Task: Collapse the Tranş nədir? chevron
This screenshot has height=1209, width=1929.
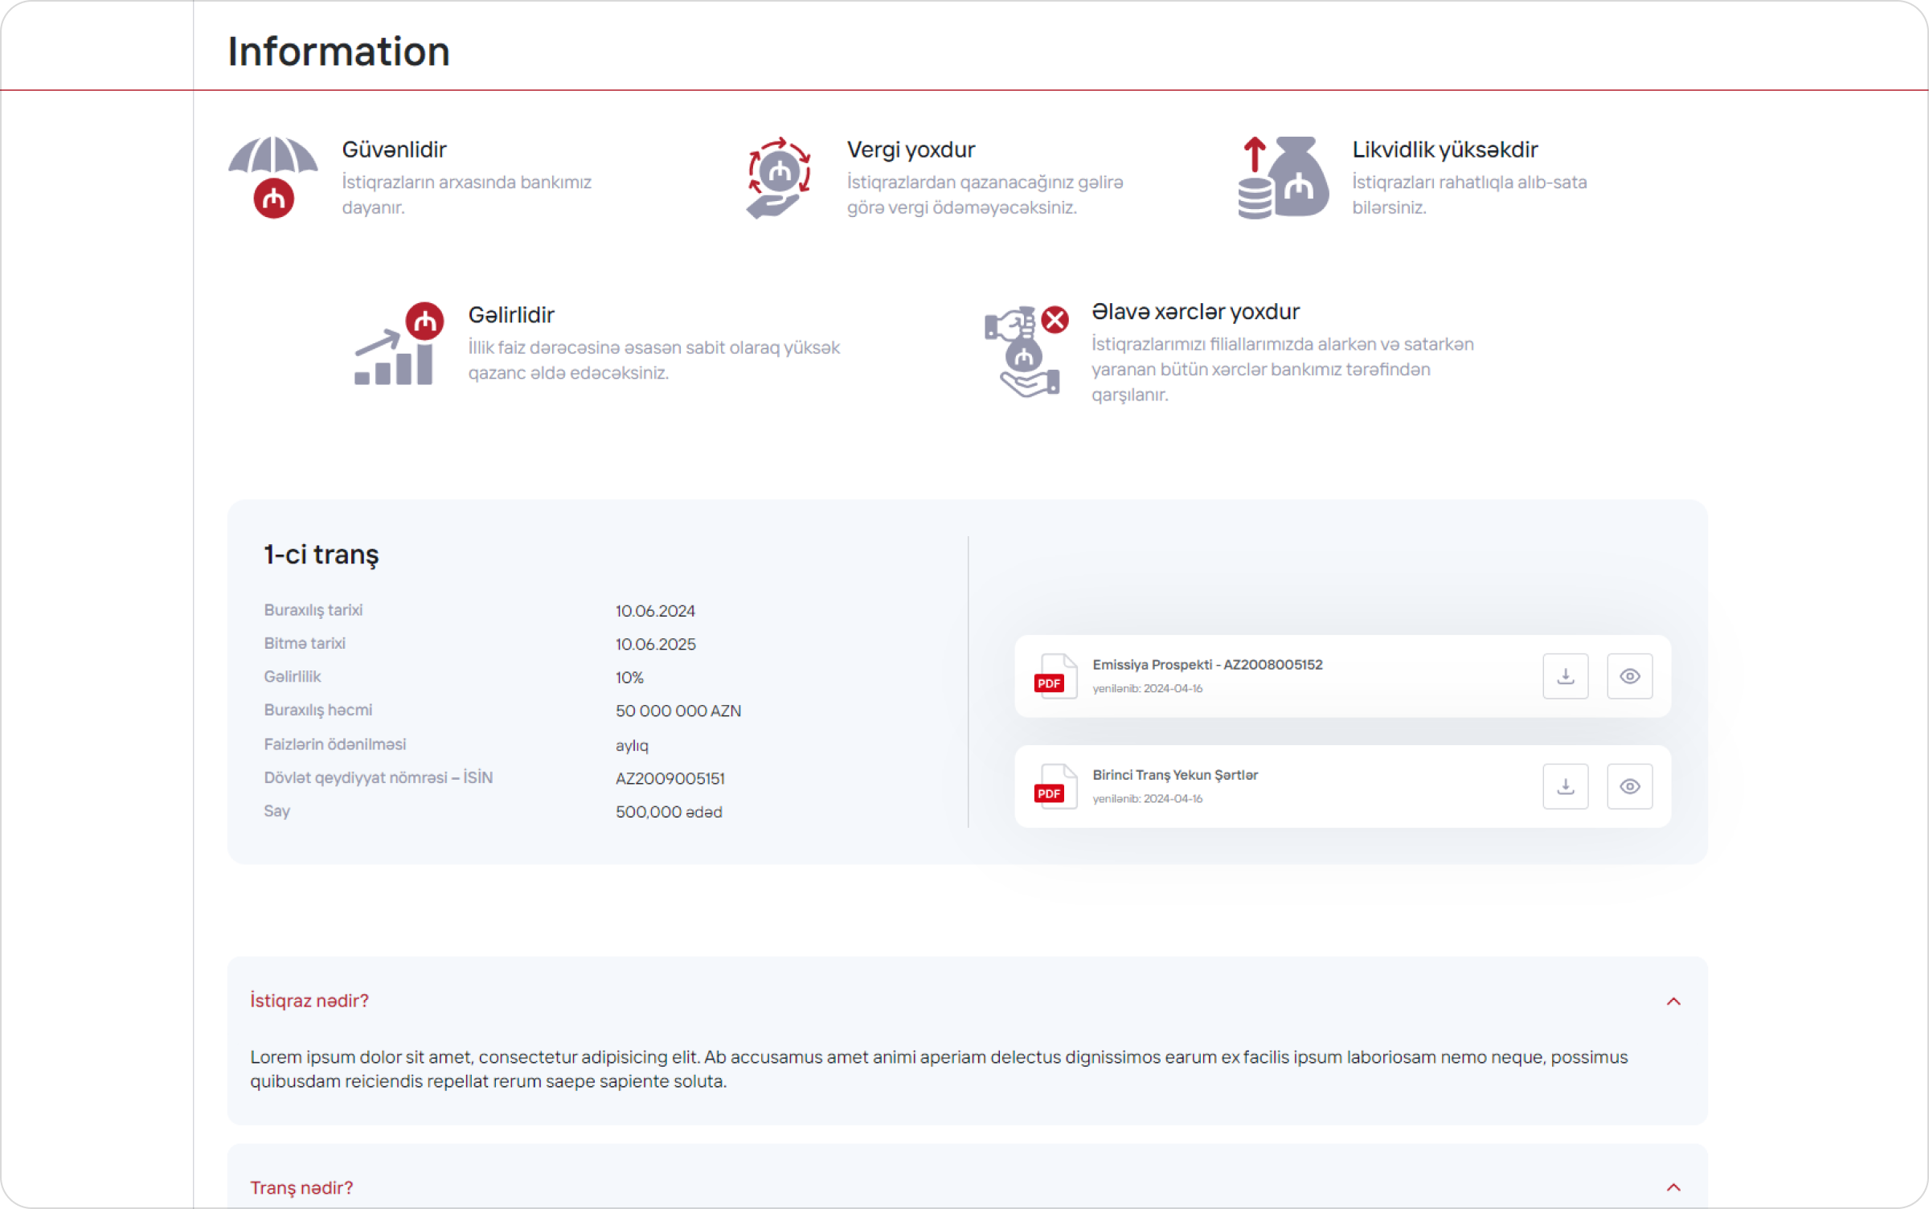Action: pyautogui.click(x=1673, y=1188)
